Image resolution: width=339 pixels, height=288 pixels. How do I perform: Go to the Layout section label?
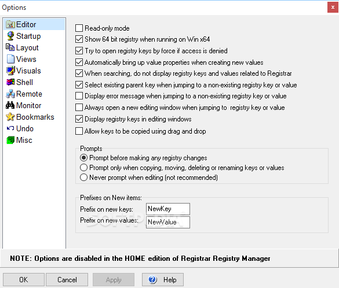click(x=27, y=47)
